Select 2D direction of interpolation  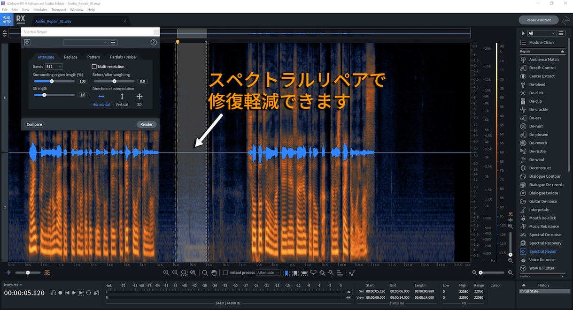pyautogui.click(x=139, y=100)
